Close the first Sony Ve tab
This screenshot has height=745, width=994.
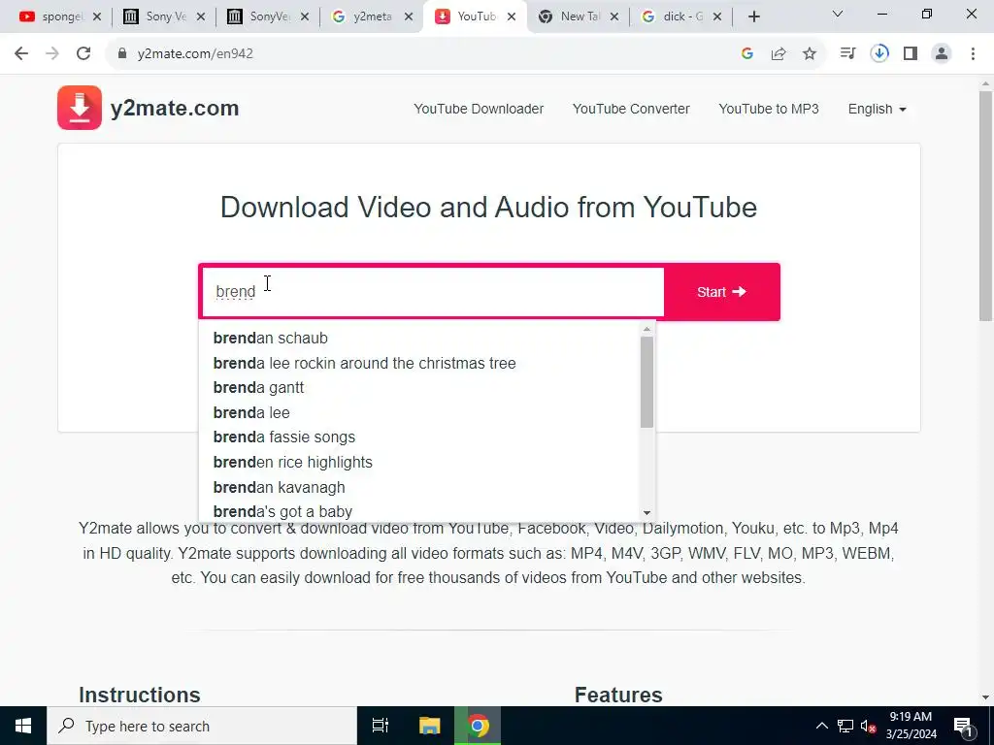click(201, 17)
